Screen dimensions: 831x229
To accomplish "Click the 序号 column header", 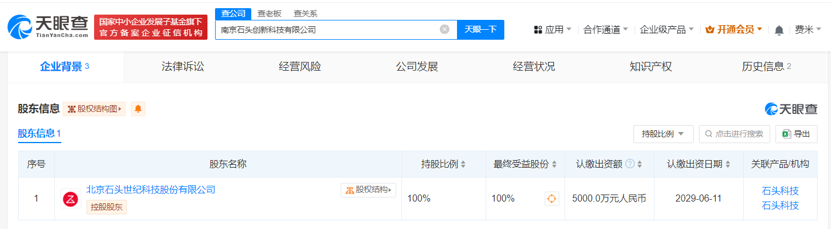I will 36,164.
